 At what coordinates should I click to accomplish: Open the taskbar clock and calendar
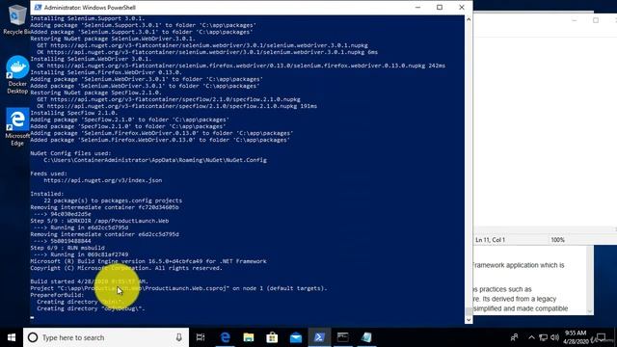(x=576, y=337)
